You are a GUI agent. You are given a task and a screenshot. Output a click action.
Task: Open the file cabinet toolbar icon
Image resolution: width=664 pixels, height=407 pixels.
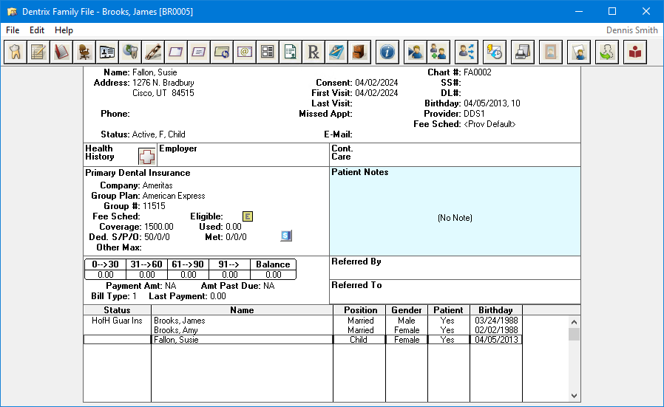(359, 52)
